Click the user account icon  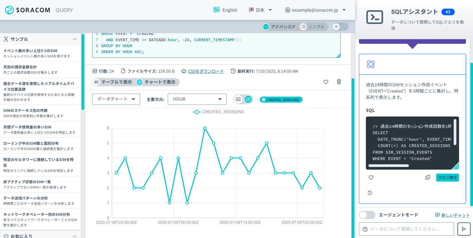click(288, 10)
